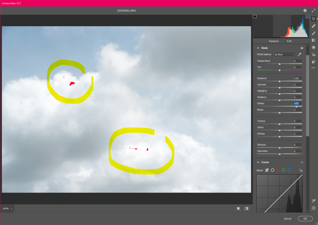
Task: Open Camera Raw preferences gear
Action: click(305, 11)
